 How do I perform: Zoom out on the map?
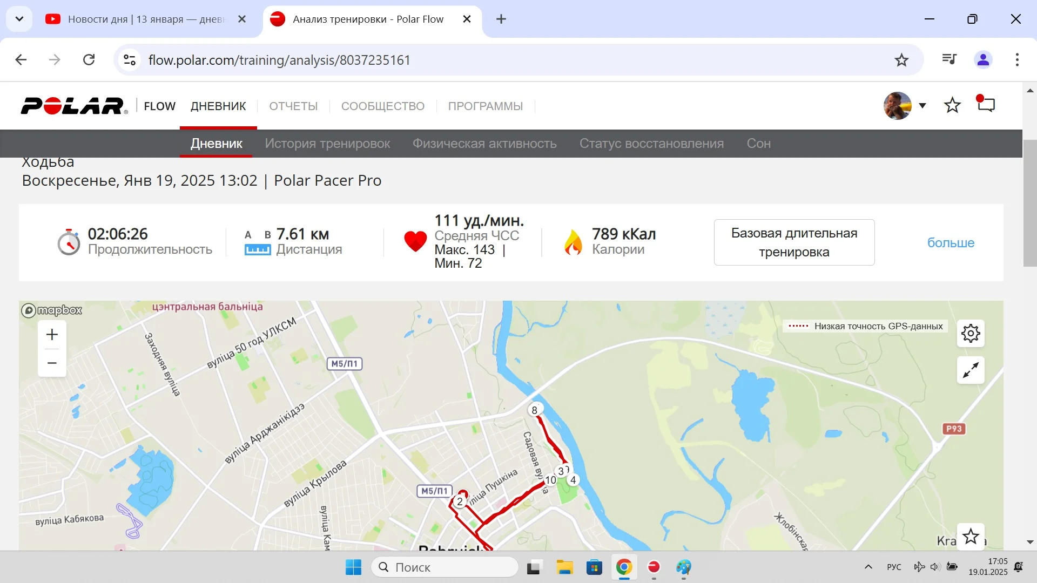coord(52,363)
